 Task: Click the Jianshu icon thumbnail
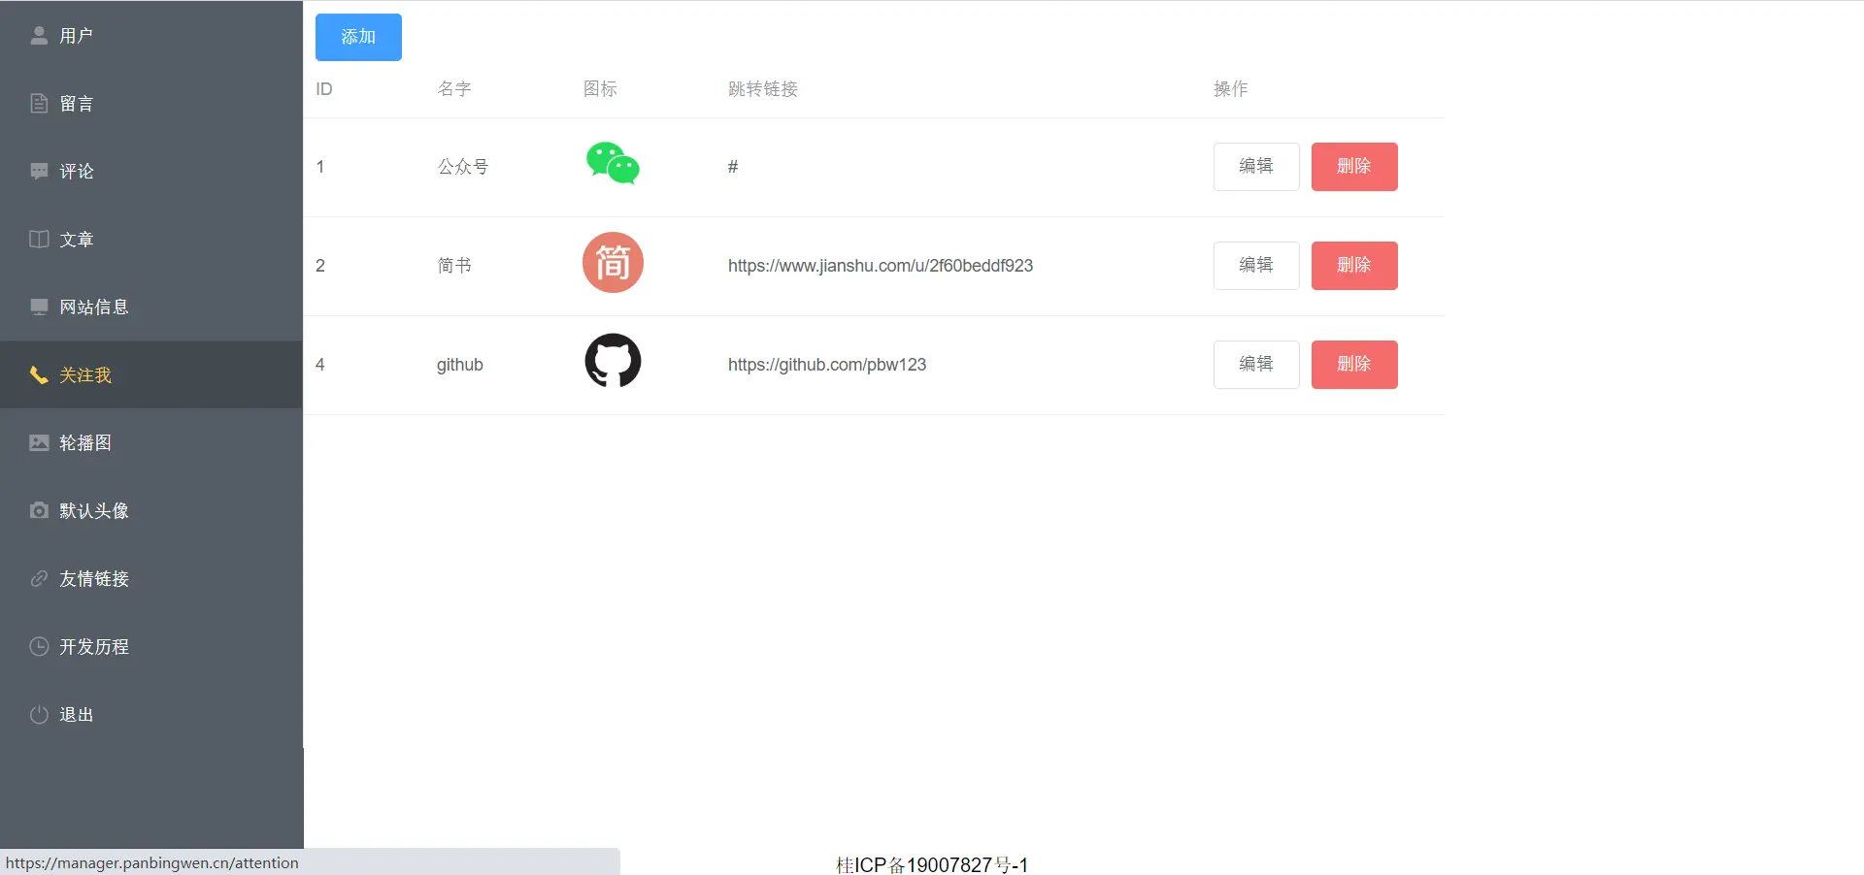pos(613,263)
